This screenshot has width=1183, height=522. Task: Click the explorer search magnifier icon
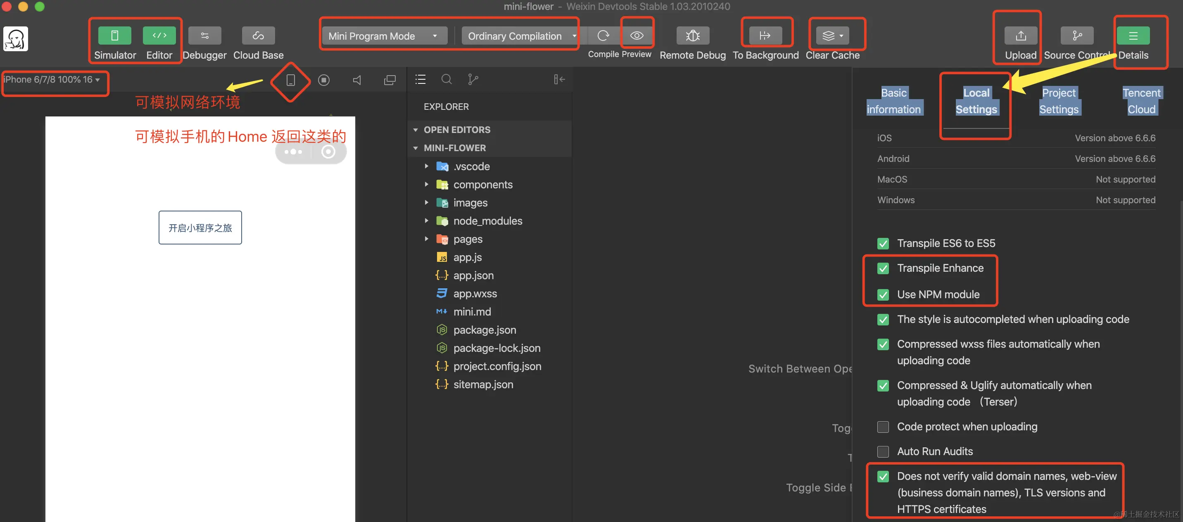447,79
